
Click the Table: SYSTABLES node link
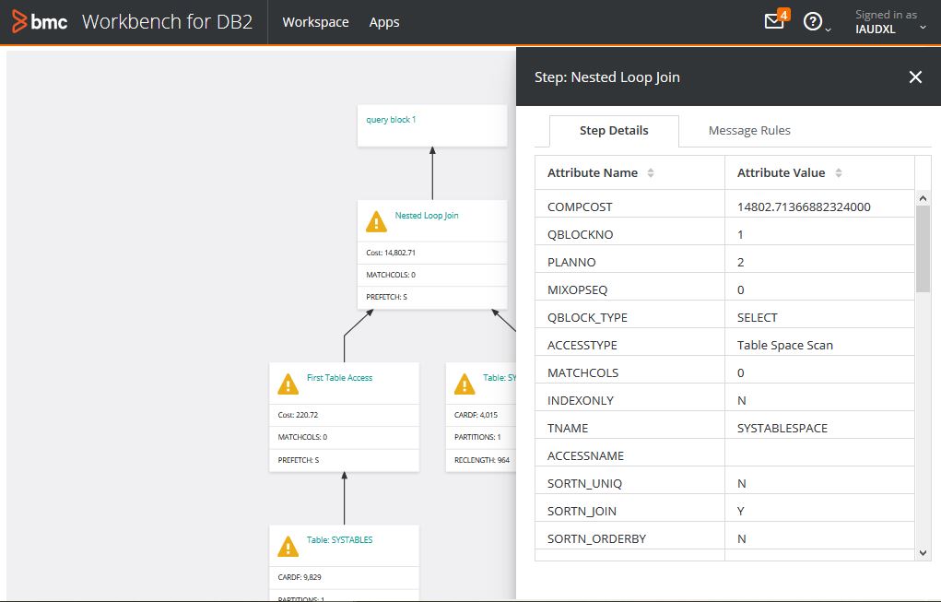340,539
